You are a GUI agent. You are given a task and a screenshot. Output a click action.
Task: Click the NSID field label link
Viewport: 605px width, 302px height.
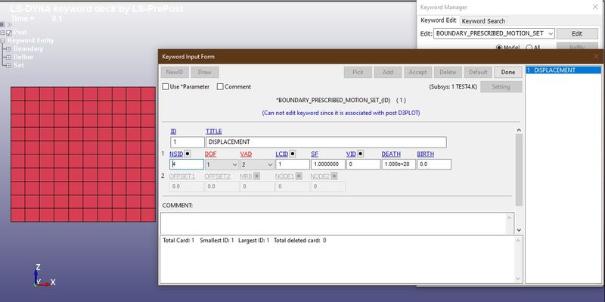click(176, 154)
